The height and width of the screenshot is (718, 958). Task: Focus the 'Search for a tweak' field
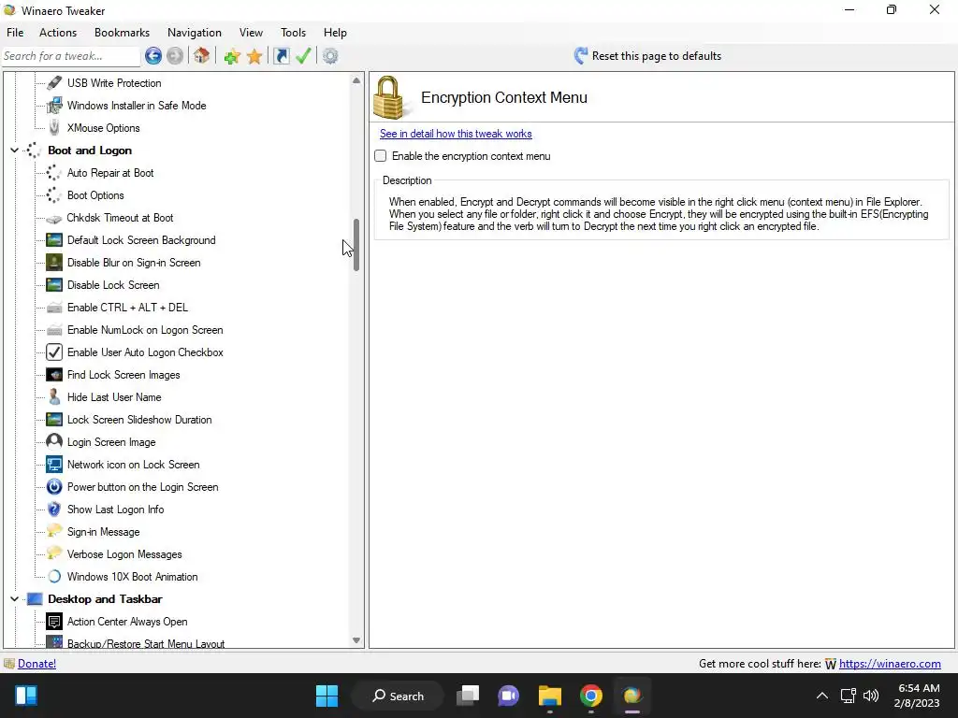click(71, 56)
